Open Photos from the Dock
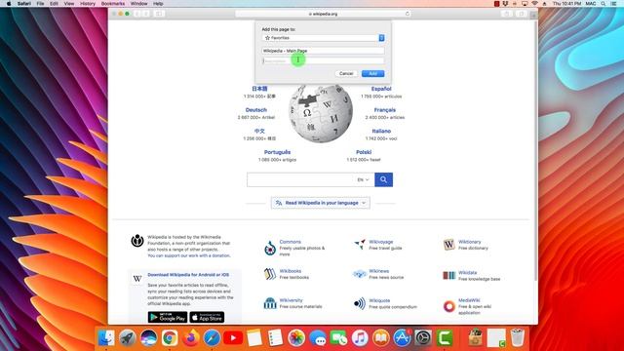Image resolution: width=624 pixels, height=351 pixels. point(296,338)
